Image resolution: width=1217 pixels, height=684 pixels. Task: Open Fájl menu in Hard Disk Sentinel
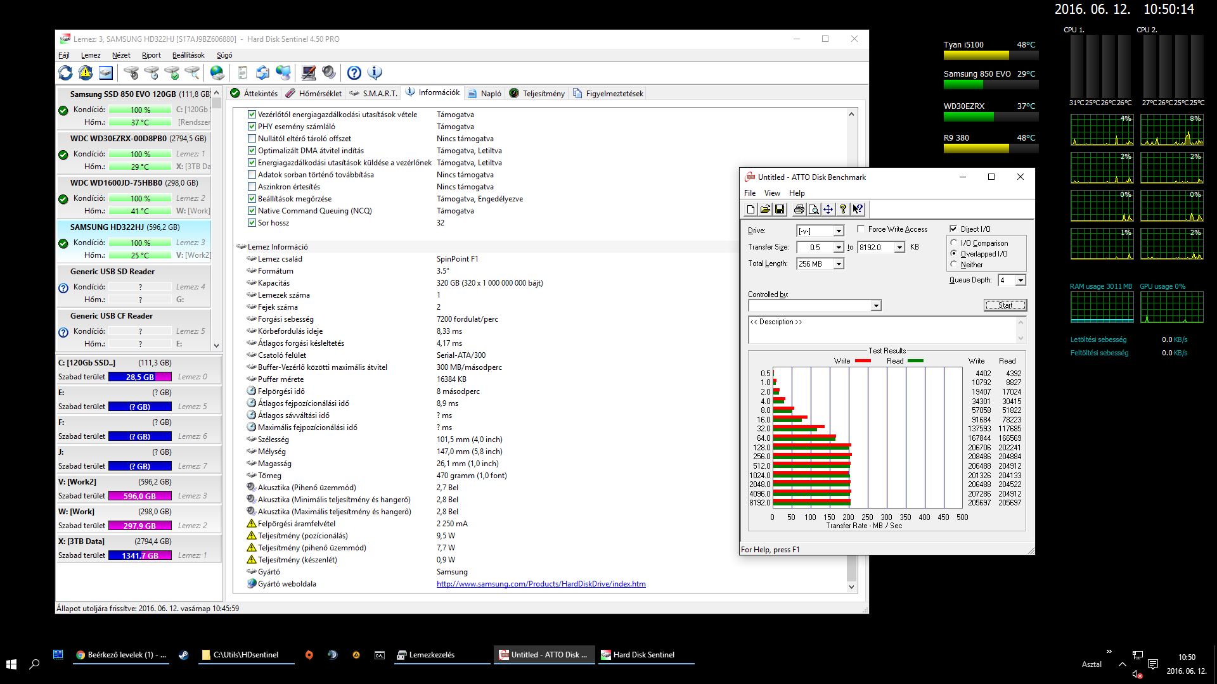64,55
